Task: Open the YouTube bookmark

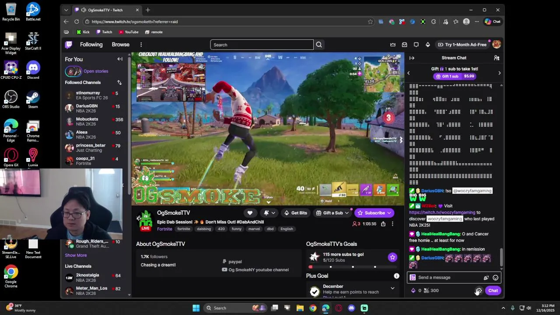Action: 128,32
